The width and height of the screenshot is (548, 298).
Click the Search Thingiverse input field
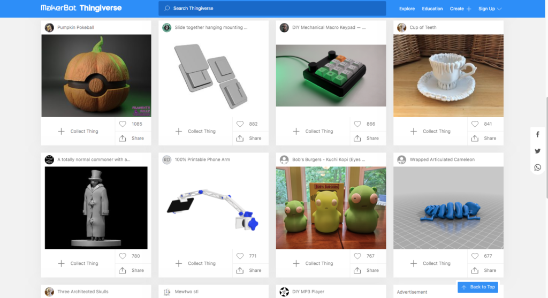coord(272,9)
